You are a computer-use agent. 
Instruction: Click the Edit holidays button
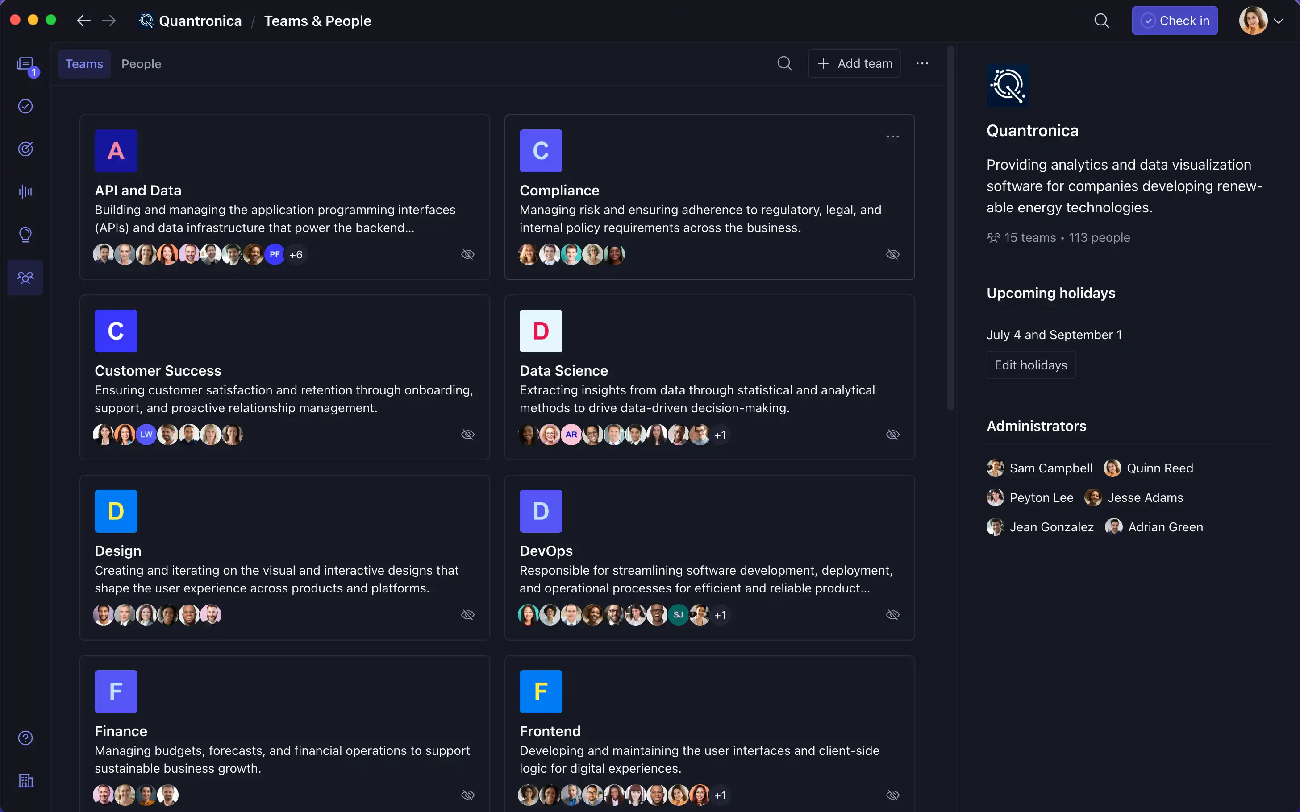click(x=1030, y=365)
